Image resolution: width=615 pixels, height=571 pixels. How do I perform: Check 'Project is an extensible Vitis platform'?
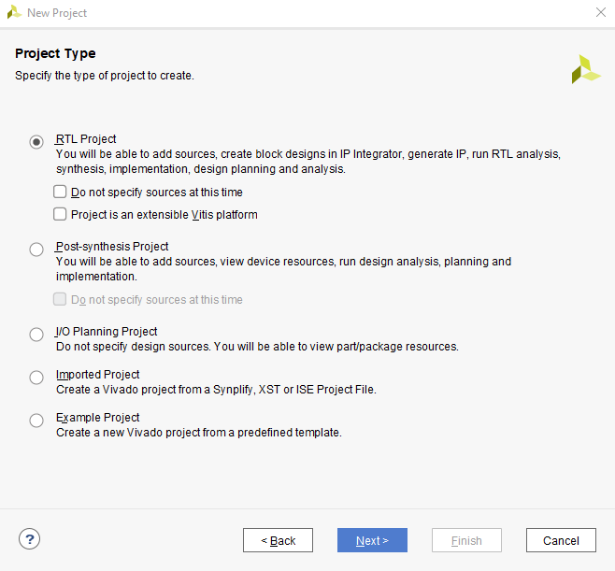(x=61, y=214)
